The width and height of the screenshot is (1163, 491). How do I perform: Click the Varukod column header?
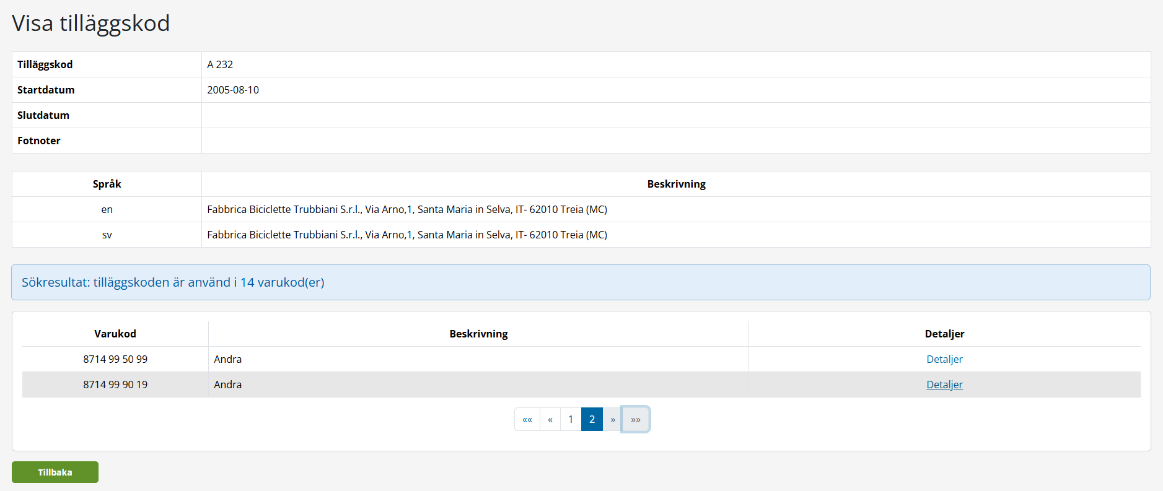pyautogui.click(x=115, y=334)
